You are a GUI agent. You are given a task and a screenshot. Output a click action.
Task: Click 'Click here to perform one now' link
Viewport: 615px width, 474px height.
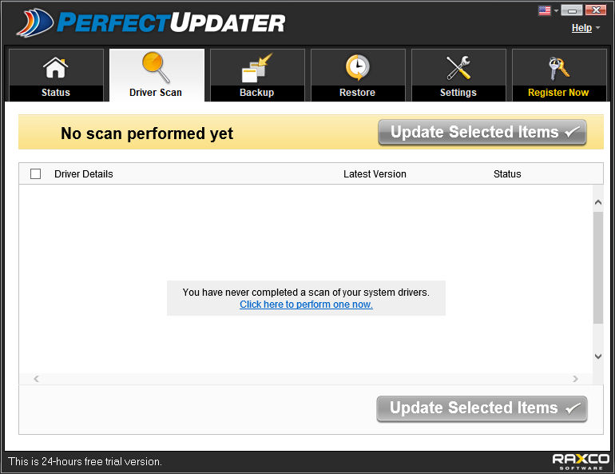coord(307,305)
